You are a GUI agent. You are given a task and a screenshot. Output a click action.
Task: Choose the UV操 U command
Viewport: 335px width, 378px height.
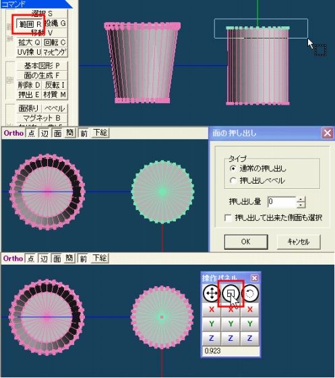[x=29, y=52]
